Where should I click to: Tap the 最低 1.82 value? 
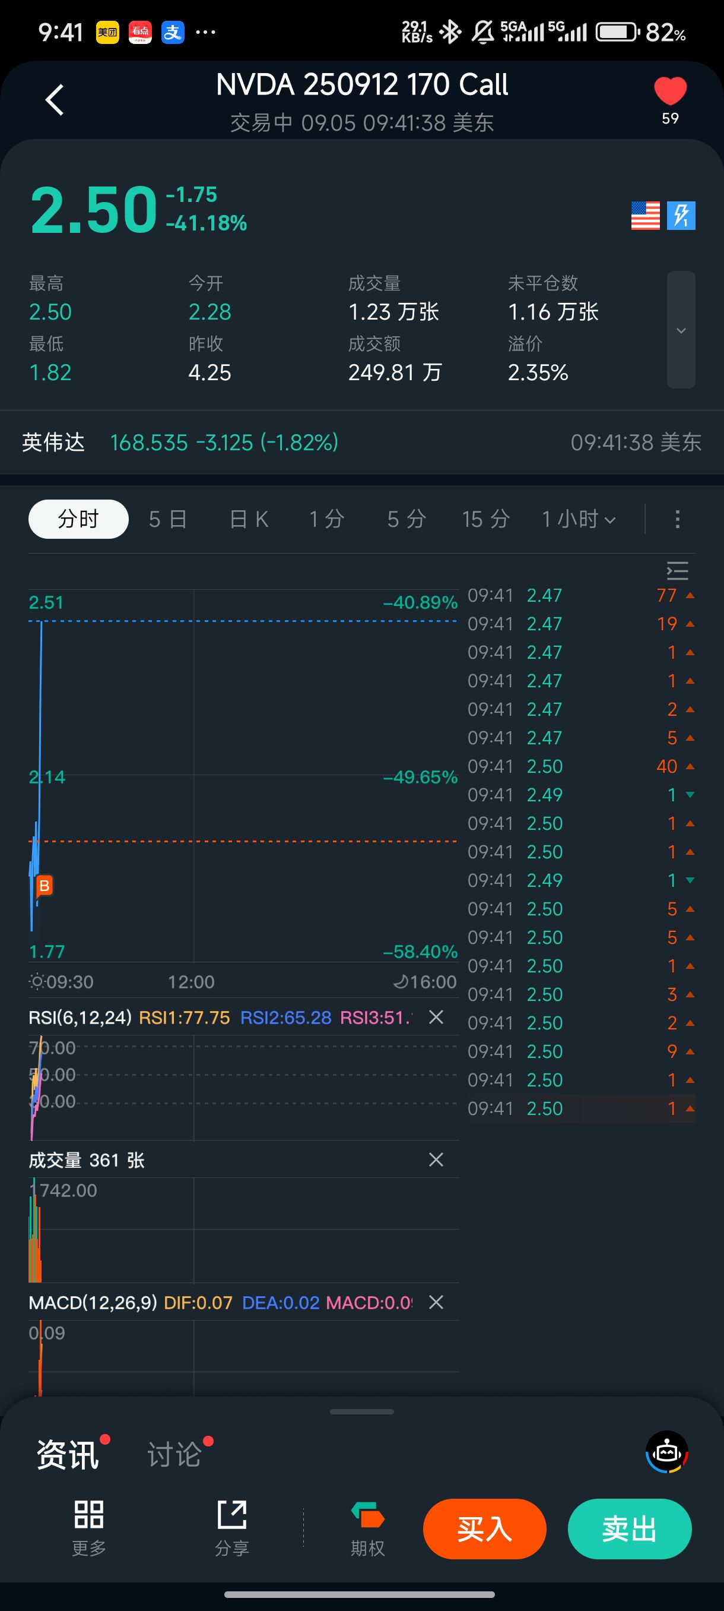[50, 372]
